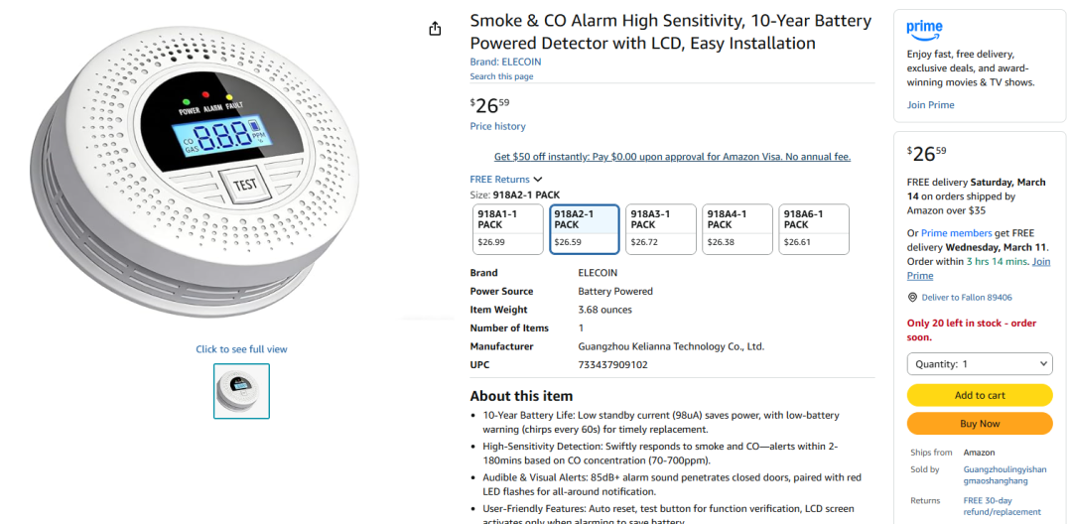Open the Brand: ELECOIN link
1070x524 pixels.
(x=505, y=62)
